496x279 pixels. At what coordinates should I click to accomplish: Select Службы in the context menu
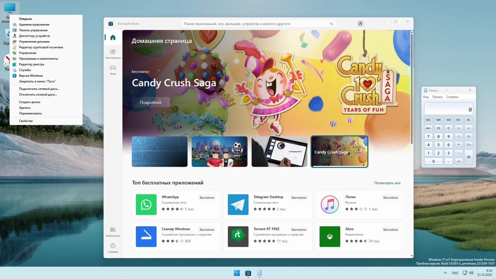coord(46,70)
